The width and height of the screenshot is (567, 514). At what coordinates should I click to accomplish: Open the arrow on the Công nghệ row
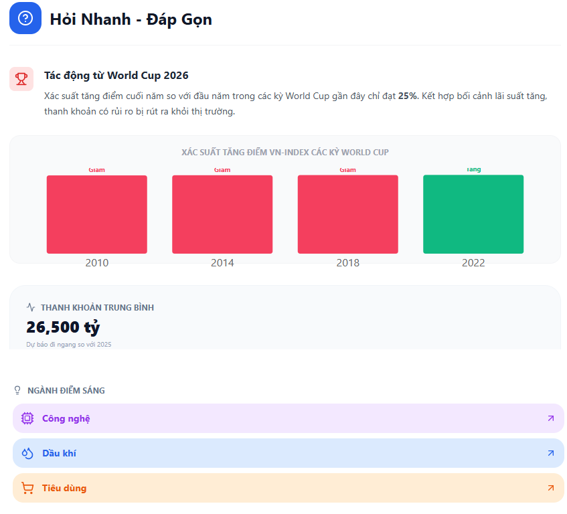click(550, 418)
